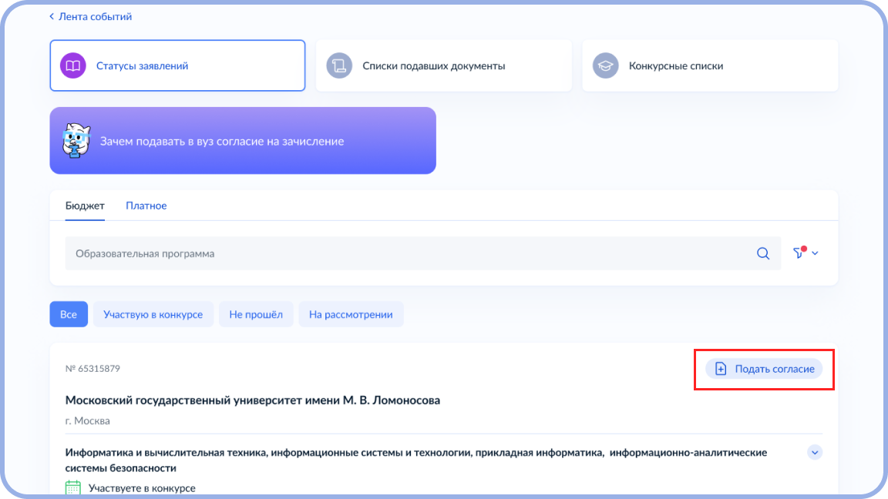Click the green calendar icon by Участвуете в конкурсе
This screenshot has width=888, height=499.
tap(73, 487)
